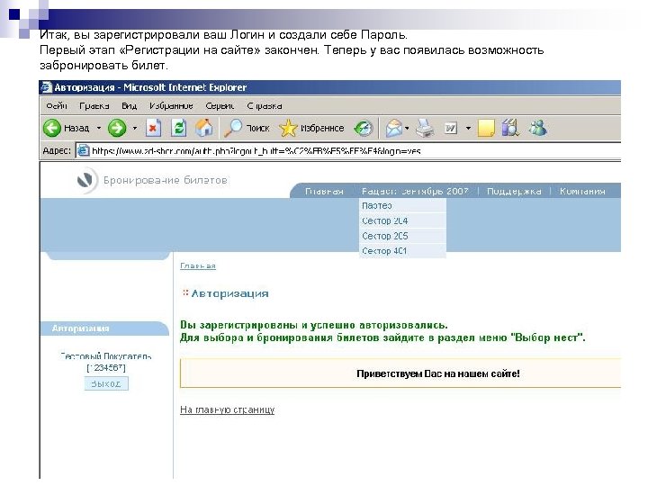Click the green Back (Назад) arrow
This screenshot has width=648, height=486.
coord(52,128)
